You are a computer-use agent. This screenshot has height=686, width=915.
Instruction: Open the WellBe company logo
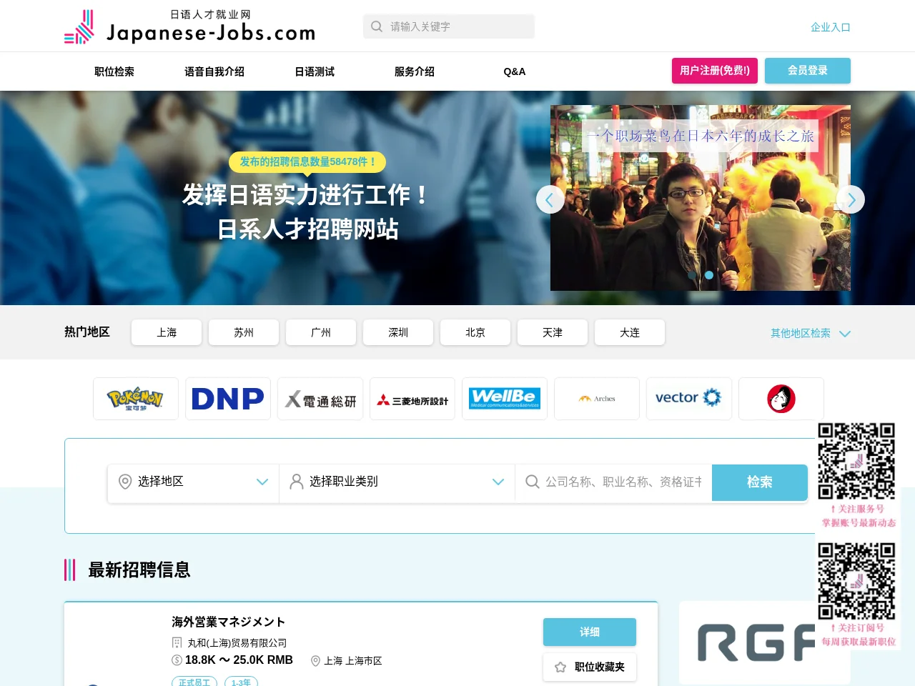click(505, 399)
